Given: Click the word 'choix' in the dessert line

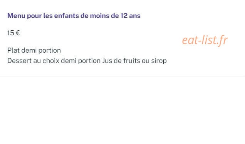Looking at the screenshot, I should 51,61.
